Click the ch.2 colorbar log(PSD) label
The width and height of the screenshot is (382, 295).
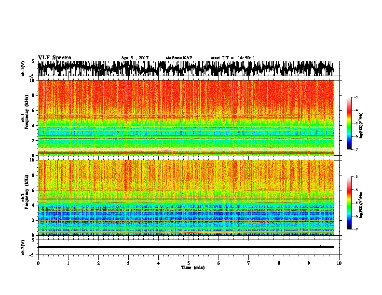(361, 205)
